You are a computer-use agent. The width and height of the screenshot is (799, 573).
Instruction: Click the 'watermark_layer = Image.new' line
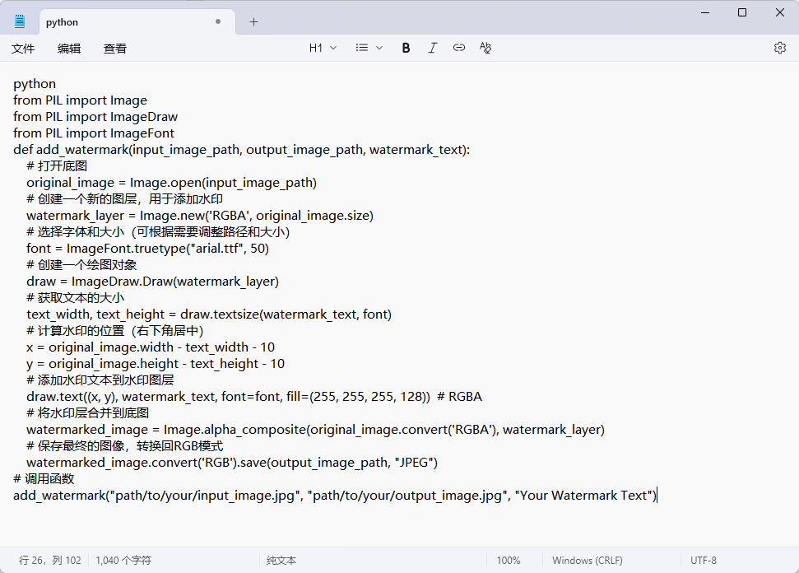tap(200, 216)
